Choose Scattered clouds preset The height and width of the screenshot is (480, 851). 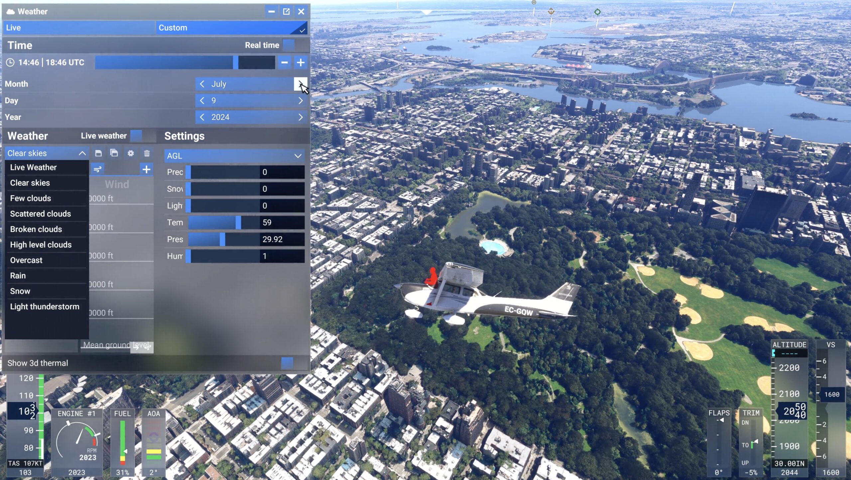47,214
